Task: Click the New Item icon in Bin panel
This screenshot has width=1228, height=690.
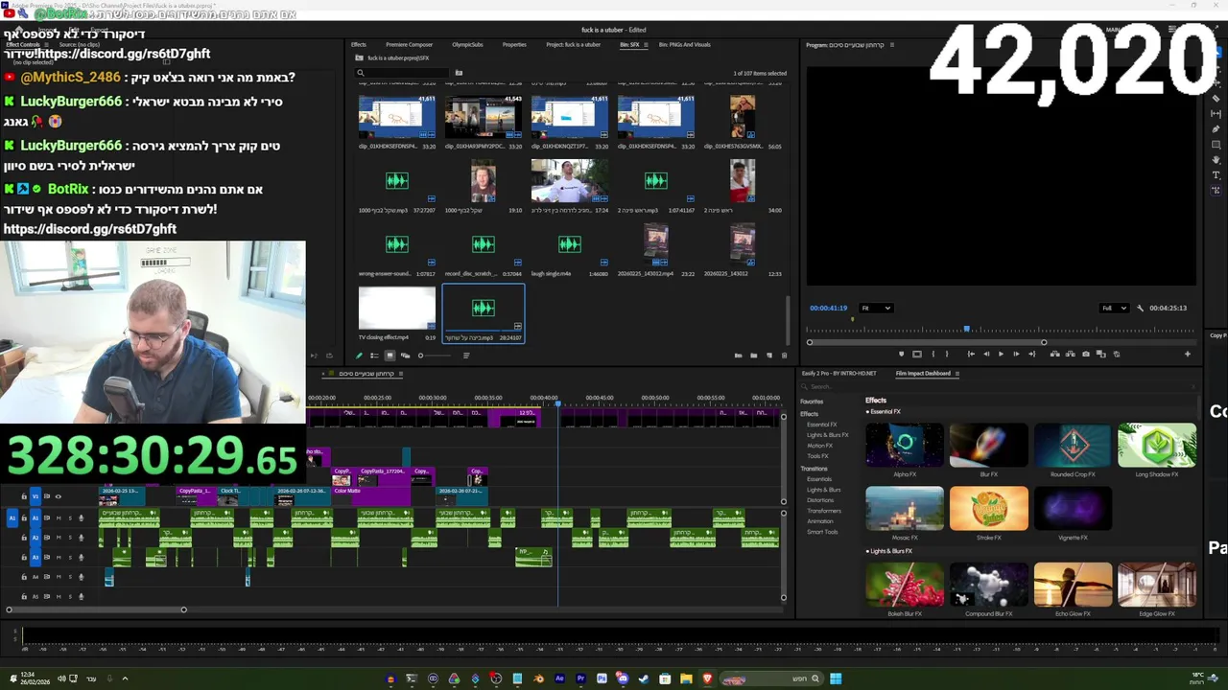Action: [769, 356]
